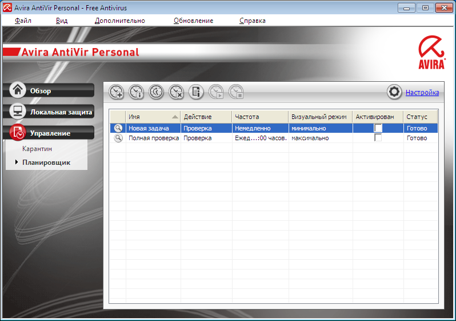The image size is (456, 321).
Task: Click the Avira title bar application icon
Action: [x=7, y=7]
